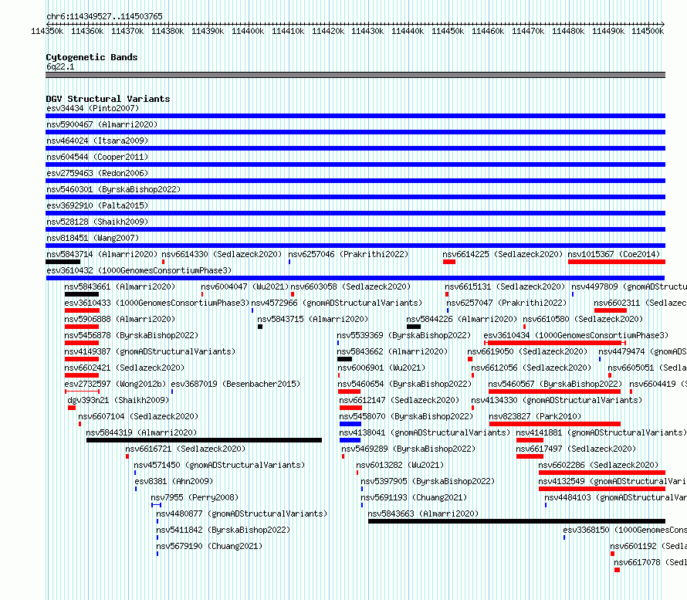Click the esv2732597 (Wong2012b) interval glyph
The width and height of the screenshot is (687, 600).
[82, 392]
